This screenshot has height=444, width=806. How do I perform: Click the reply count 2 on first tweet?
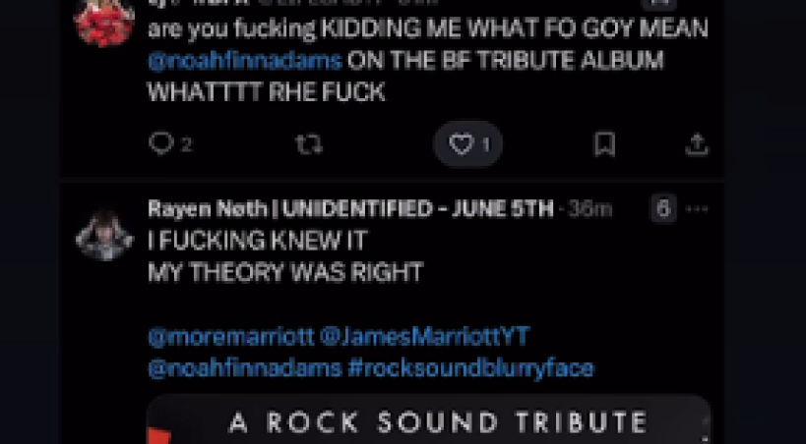186,145
